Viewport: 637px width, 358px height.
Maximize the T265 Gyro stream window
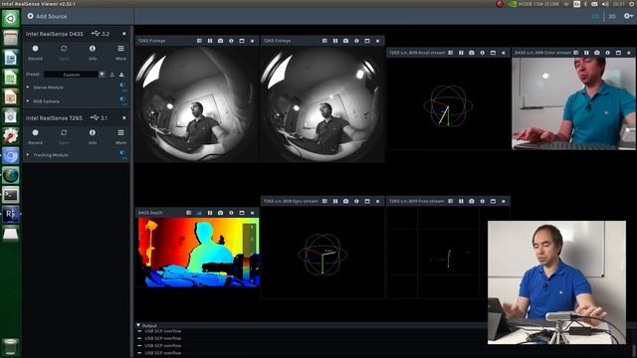tap(367, 201)
